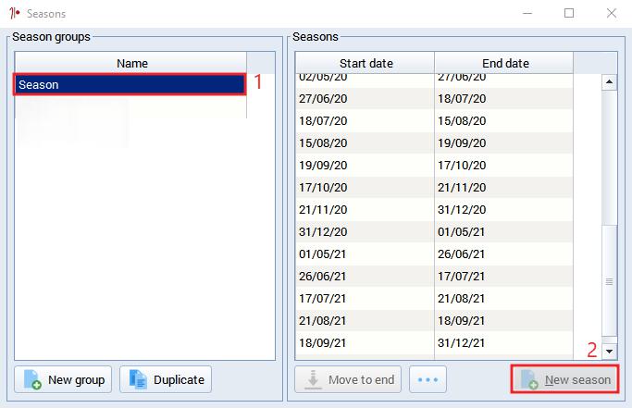
Task: Click the Name column header
Action: coord(130,63)
